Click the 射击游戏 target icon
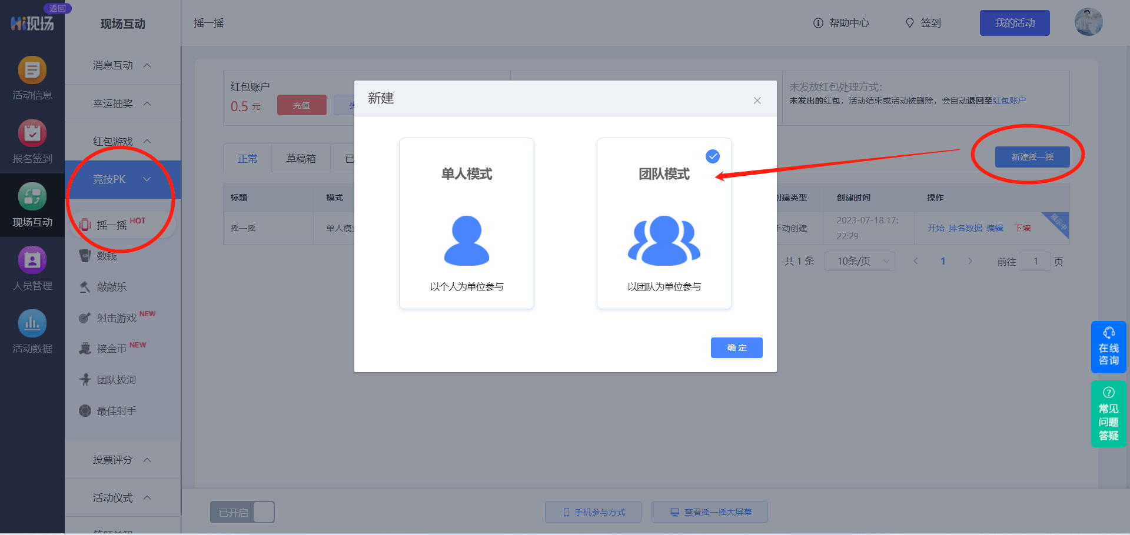 85,318
